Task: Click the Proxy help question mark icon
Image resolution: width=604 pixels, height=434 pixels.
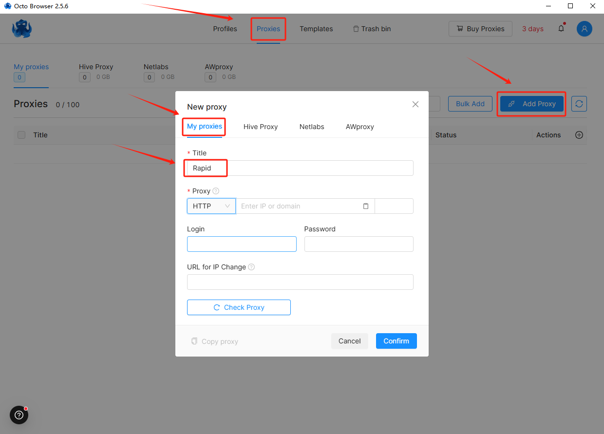Action: [x=216, y=191]
